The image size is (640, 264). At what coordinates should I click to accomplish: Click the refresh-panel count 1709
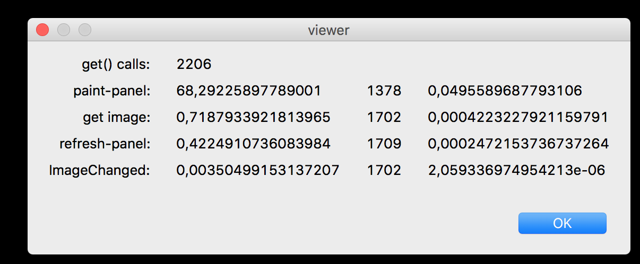384,144
